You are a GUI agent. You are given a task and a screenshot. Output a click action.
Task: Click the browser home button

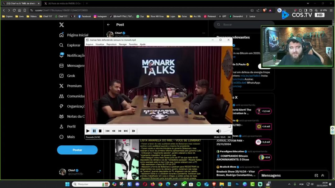(19, 10)
